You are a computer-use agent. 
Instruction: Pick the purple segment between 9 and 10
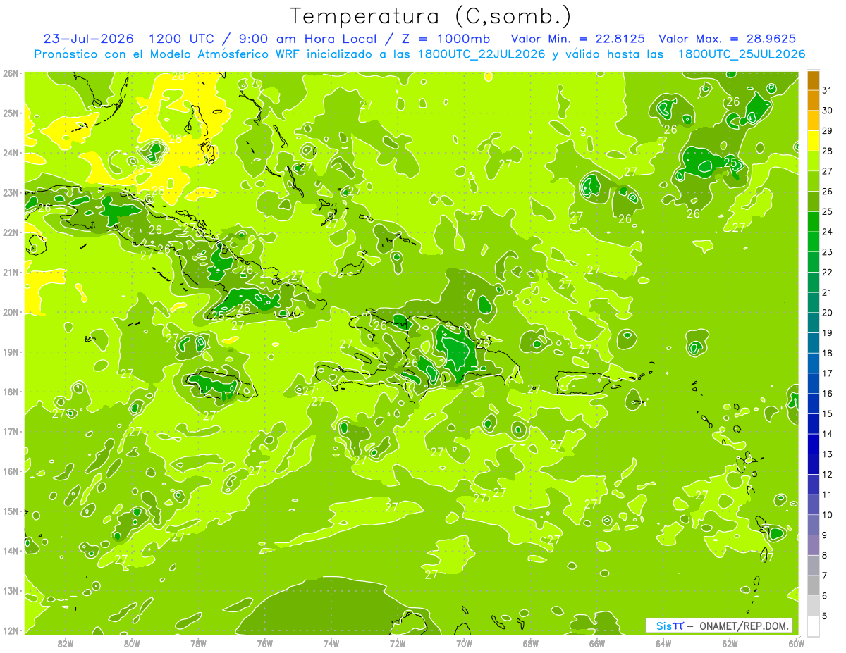click(813, 525)
